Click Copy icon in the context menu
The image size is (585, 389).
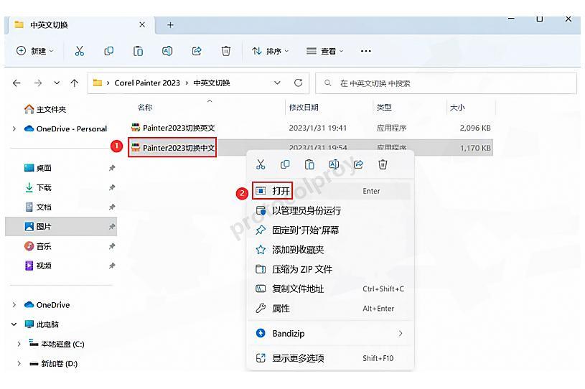[285, 164]
